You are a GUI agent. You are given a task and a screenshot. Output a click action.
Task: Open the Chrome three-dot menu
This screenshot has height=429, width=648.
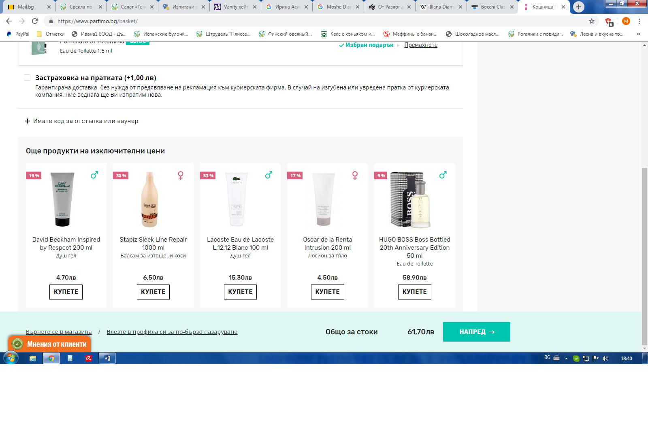[639, 21]
